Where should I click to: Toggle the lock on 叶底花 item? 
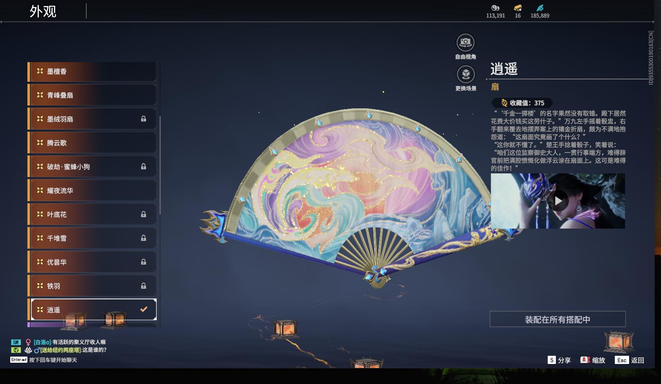pos(144,214)
